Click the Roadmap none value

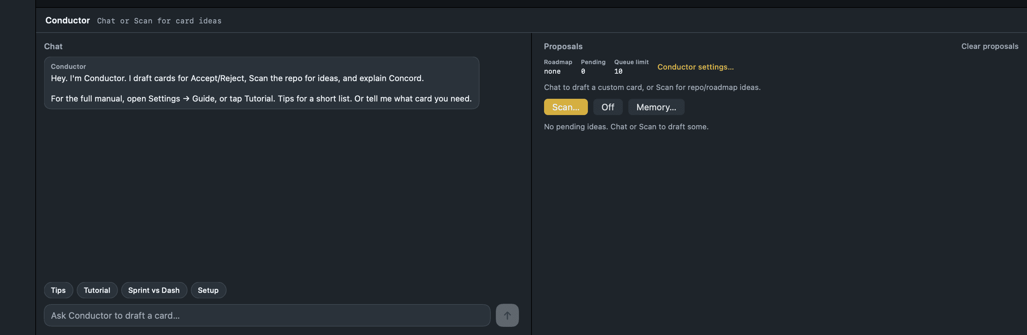pos(552,71)
